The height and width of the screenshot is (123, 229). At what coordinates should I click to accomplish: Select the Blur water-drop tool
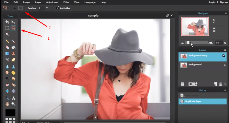[7, 67]
